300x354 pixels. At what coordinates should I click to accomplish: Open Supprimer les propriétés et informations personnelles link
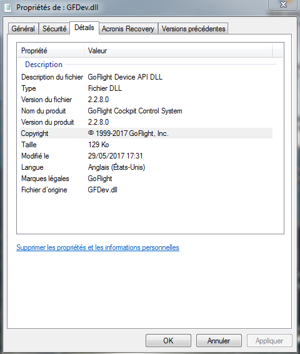click(97, 247)
